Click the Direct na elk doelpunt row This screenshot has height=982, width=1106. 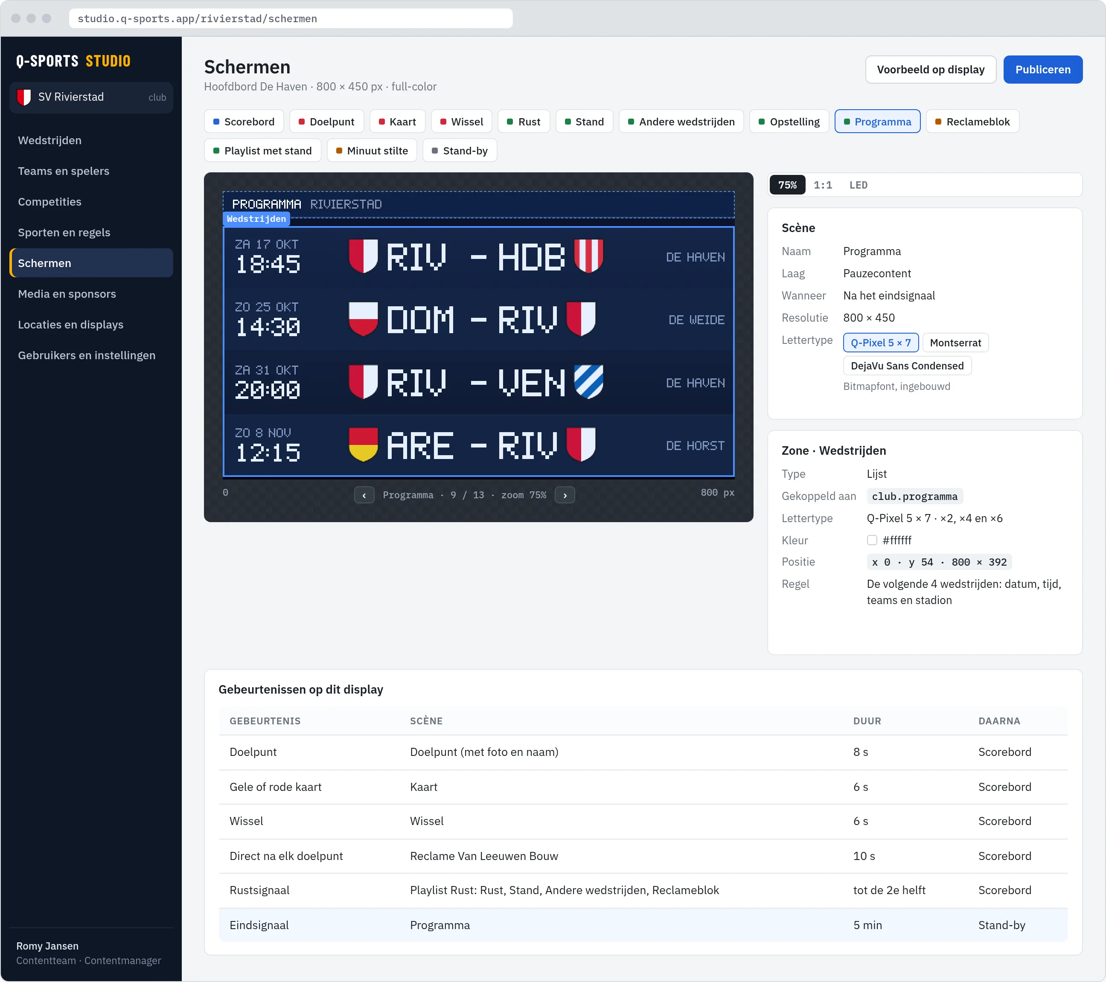pos(643,856)
